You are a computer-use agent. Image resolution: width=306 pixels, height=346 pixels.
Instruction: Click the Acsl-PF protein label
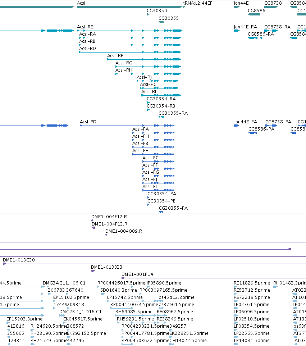coord(150,165)
